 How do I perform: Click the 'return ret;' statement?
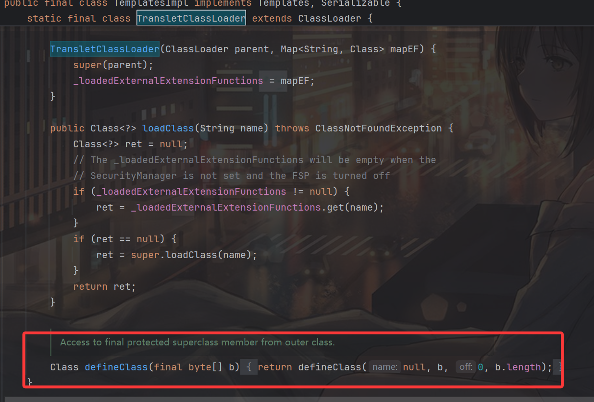coord(104,287)
